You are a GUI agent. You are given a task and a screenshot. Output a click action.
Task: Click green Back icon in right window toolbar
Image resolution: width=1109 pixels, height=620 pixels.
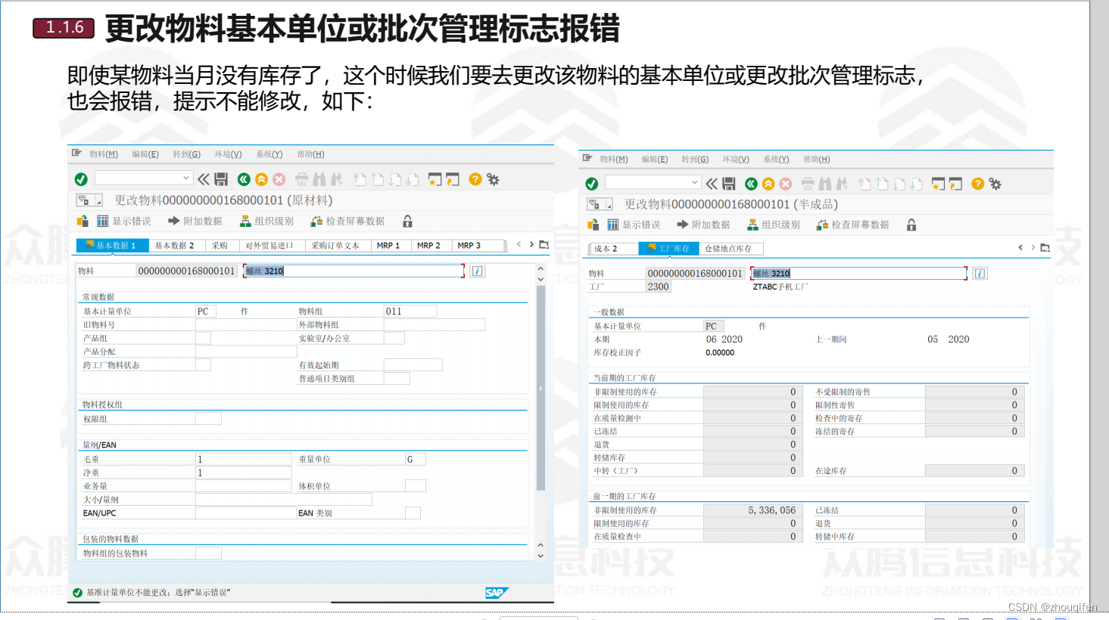tap(751, 184)
